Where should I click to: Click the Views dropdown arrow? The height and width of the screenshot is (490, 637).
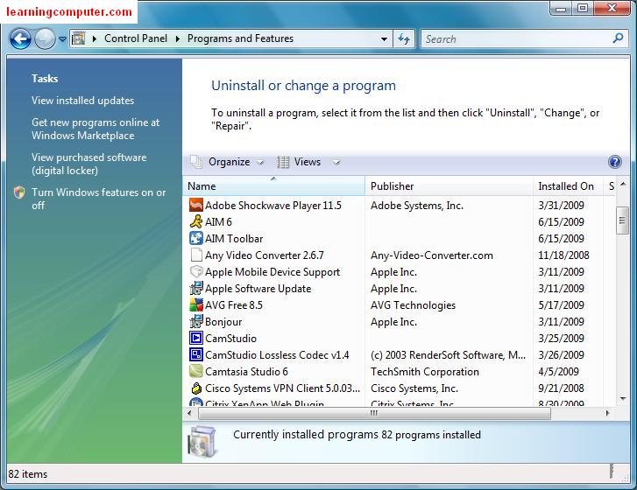pyautogui.click(x=336, y=162)
